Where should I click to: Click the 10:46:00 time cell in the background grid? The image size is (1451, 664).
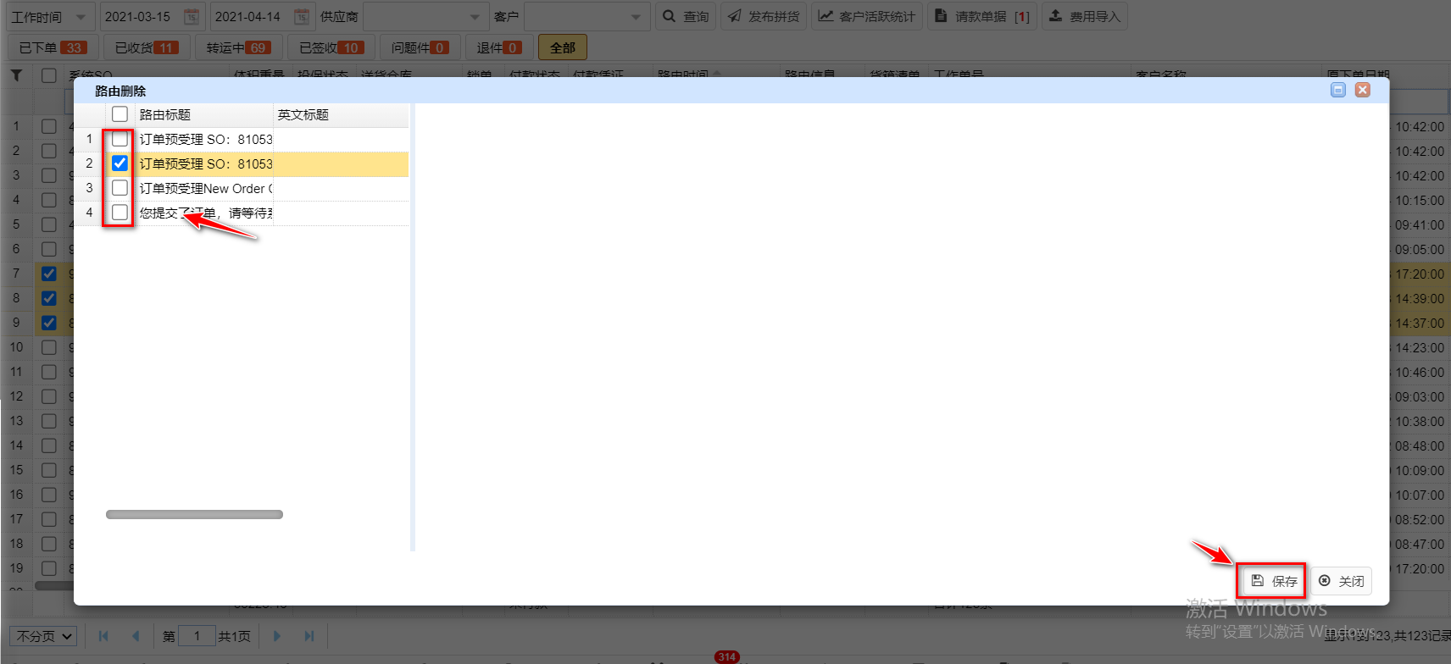[1420, 373]
